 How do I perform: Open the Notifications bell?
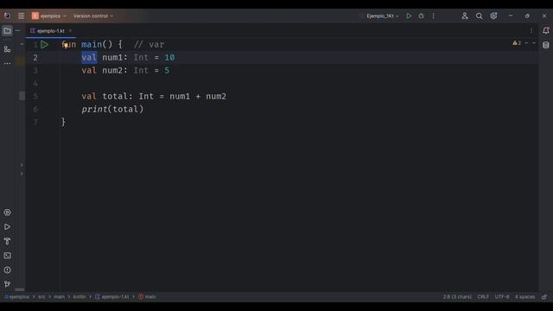pos(546,31)
